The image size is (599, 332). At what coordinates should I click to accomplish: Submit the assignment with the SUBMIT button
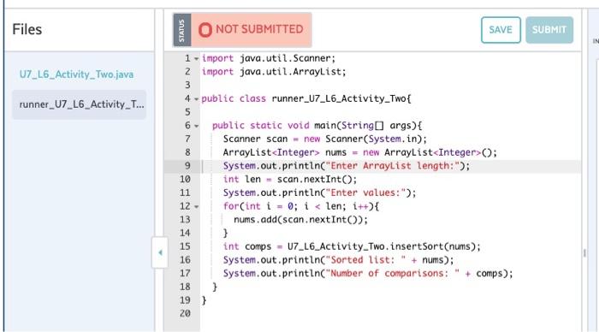click(549, 30)
